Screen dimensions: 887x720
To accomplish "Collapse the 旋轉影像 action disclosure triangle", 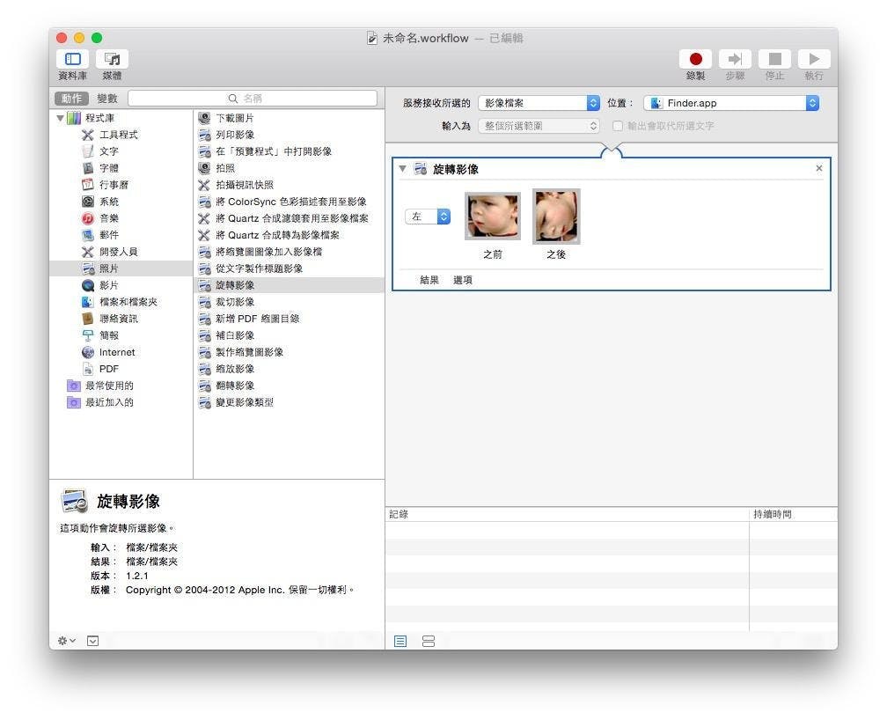I will coord(402,169).
